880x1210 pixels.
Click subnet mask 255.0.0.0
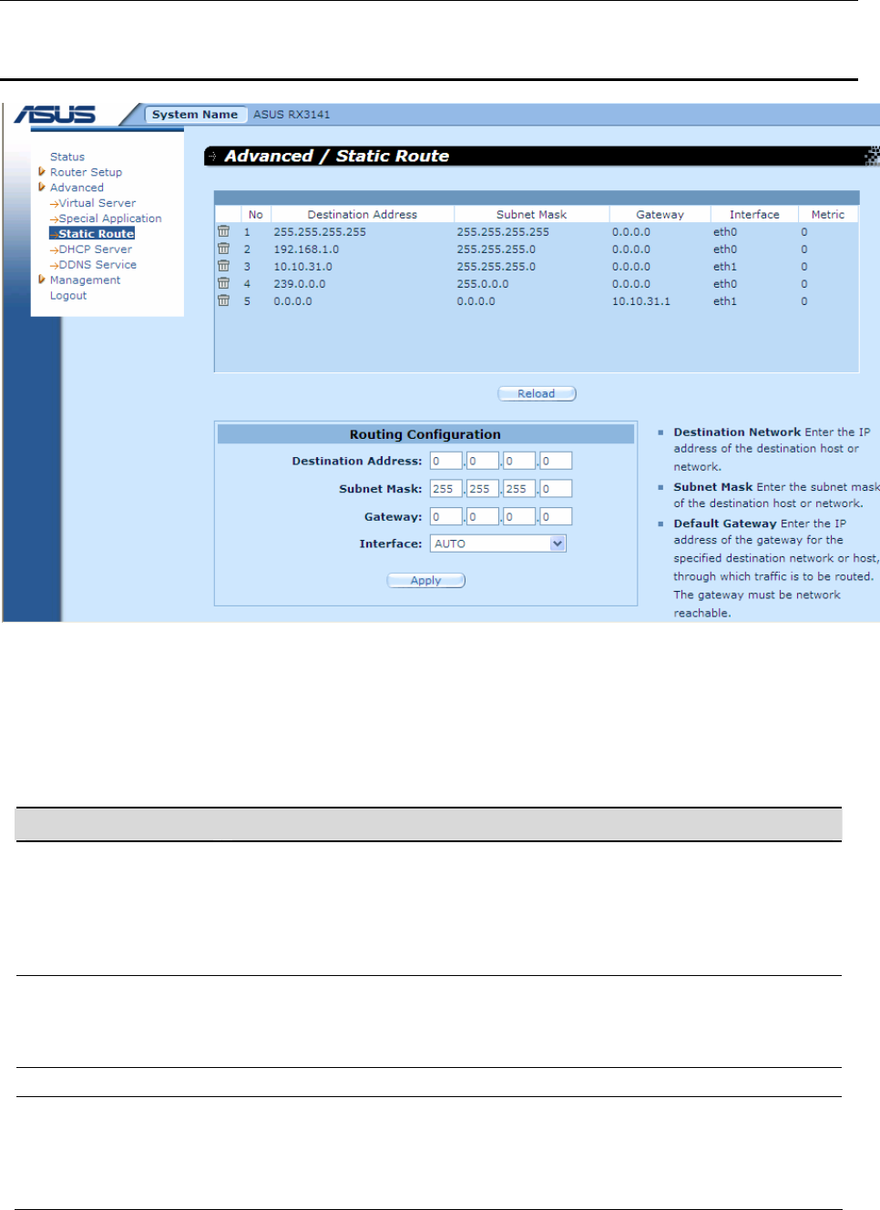483,284
